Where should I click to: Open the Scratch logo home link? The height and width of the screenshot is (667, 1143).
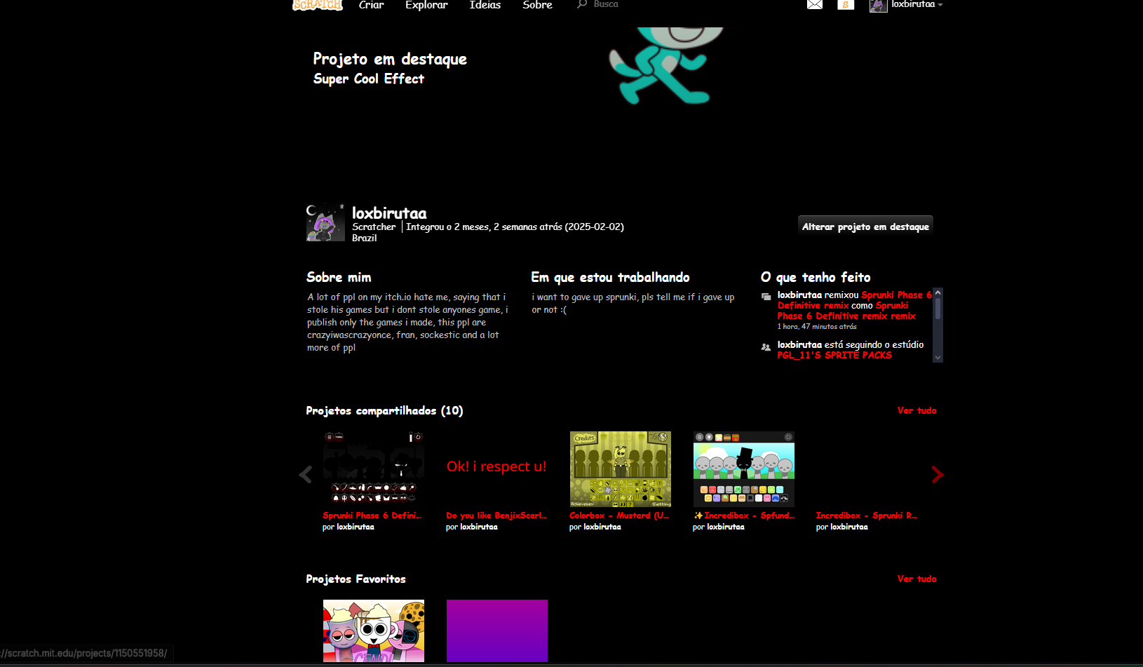click(x=317, y=5)
